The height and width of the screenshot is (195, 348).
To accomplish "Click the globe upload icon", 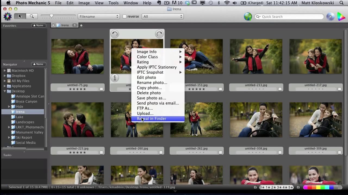I will pyautogui.click(x=248, y=17).
